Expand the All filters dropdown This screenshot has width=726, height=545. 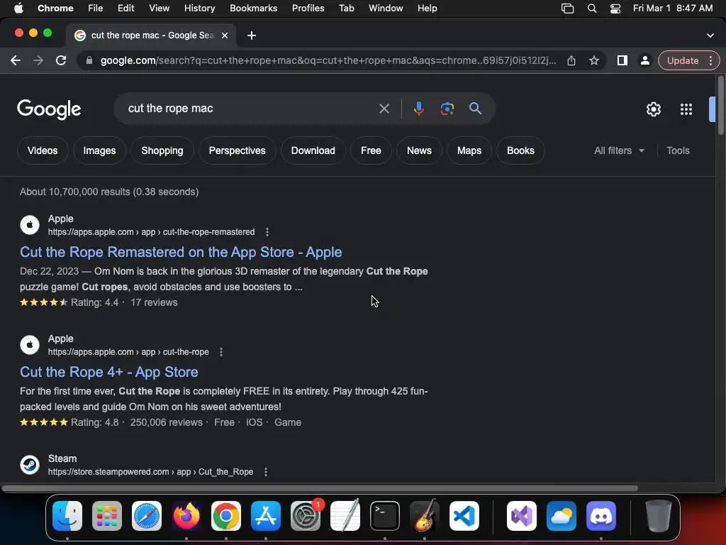[619, 150]
